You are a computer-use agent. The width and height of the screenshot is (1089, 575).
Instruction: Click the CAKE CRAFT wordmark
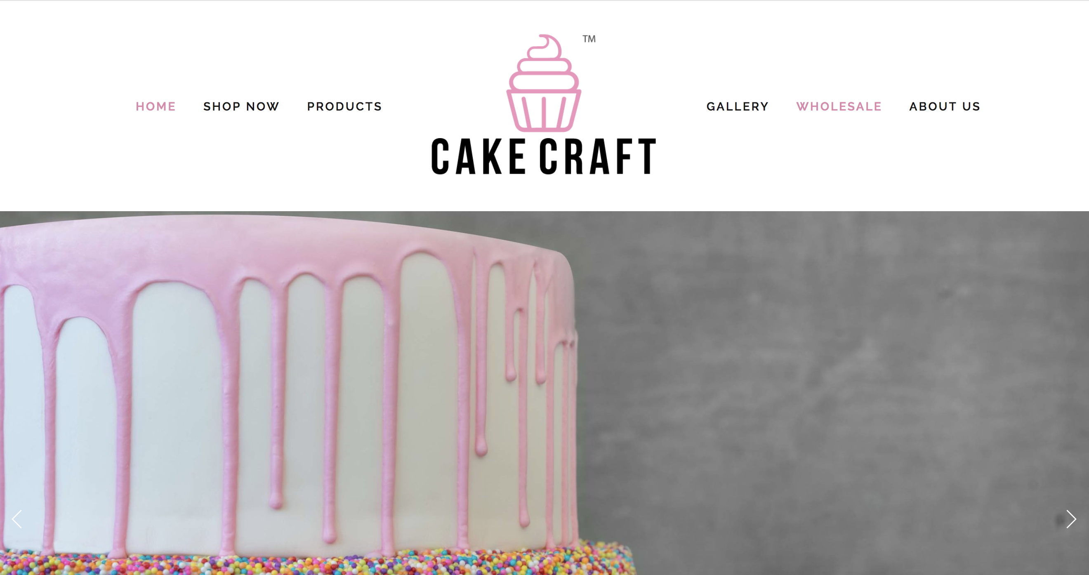[x=544, y=156]
